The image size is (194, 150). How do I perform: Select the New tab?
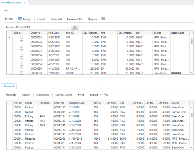click(6, 11)
